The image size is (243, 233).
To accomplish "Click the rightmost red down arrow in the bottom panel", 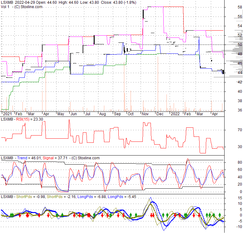I will pyautogui.click(x=199, y=216).
